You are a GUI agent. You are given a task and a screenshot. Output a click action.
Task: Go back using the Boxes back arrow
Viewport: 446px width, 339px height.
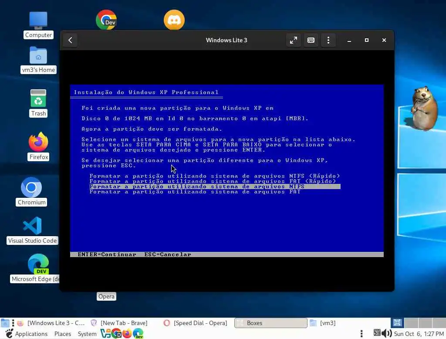[70, 40]
